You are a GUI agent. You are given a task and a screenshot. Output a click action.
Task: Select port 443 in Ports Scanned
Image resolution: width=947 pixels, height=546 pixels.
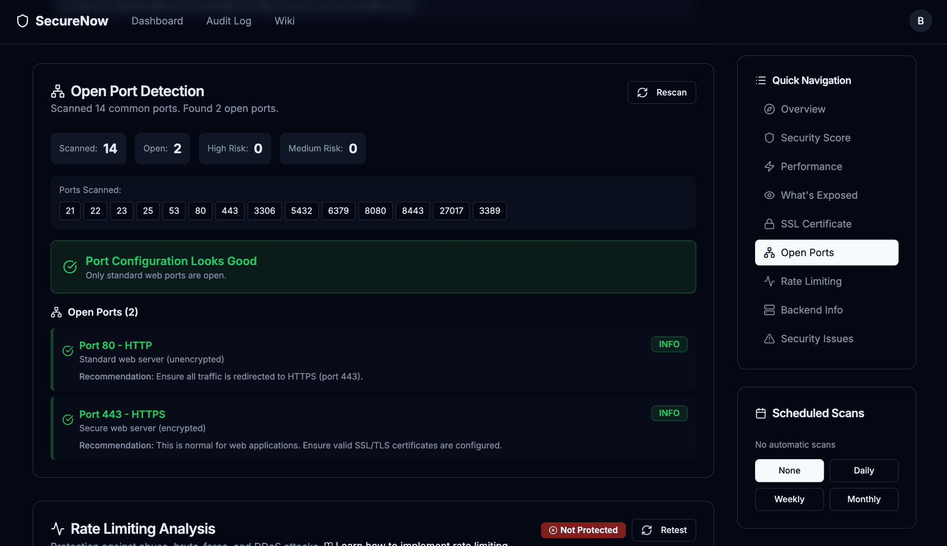[x=229, y=211]
